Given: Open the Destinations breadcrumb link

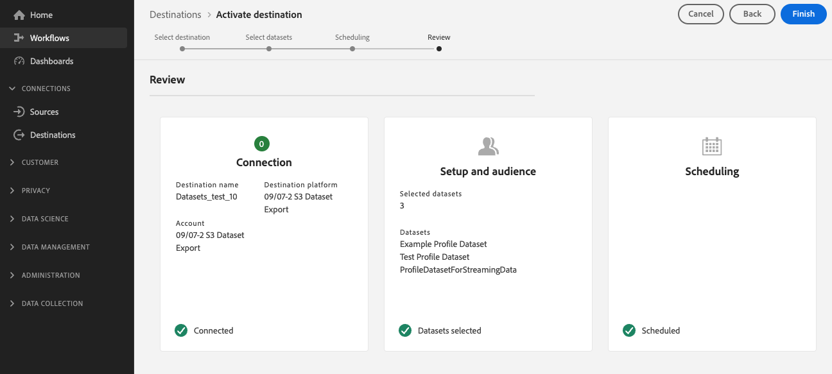Looking at the screenshot, I should pos(175,14).
